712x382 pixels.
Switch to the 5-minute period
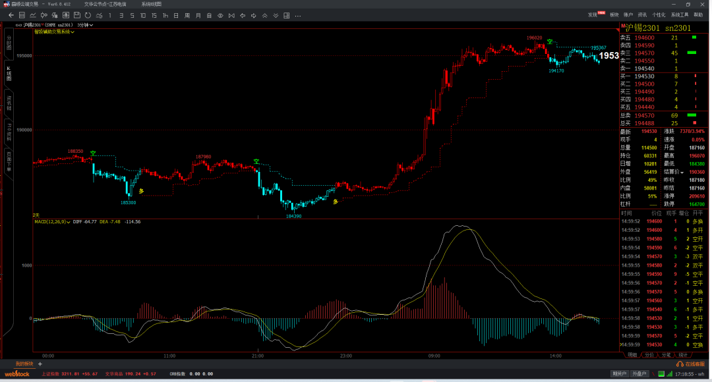point(132,15)
